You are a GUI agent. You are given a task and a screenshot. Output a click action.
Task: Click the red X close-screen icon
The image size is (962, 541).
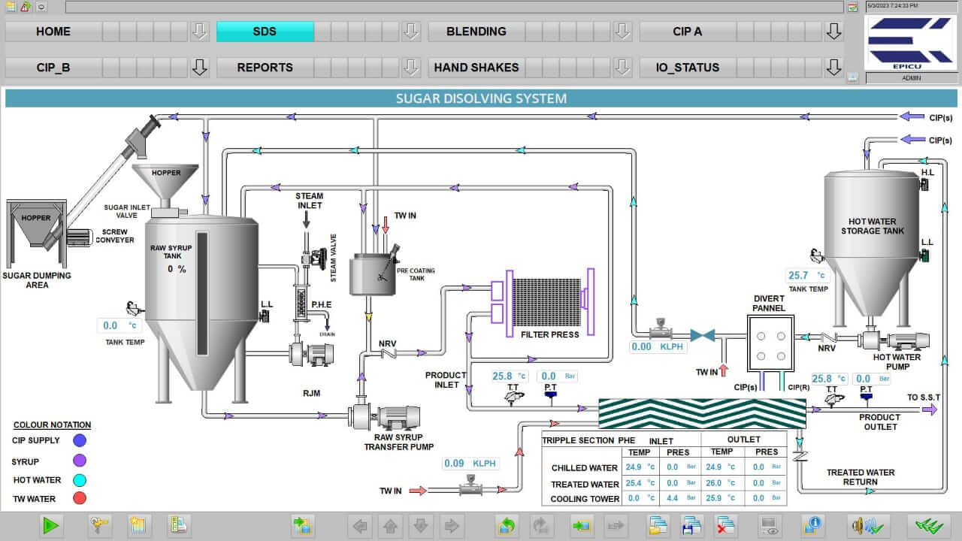[x=726, y=526]
